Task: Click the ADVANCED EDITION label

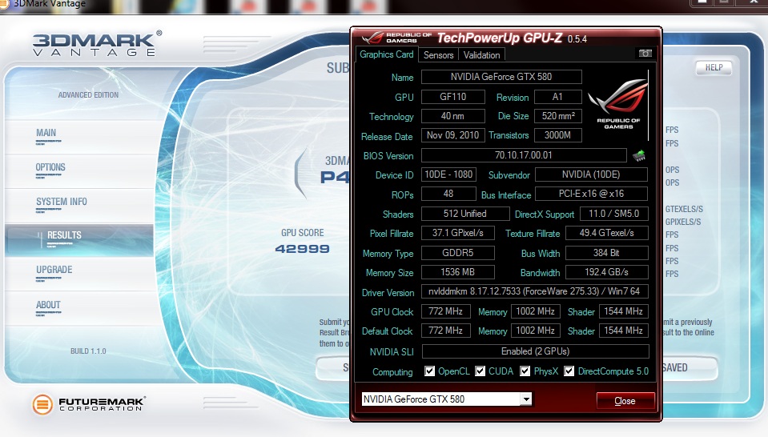Action: (x=88, y=95)
